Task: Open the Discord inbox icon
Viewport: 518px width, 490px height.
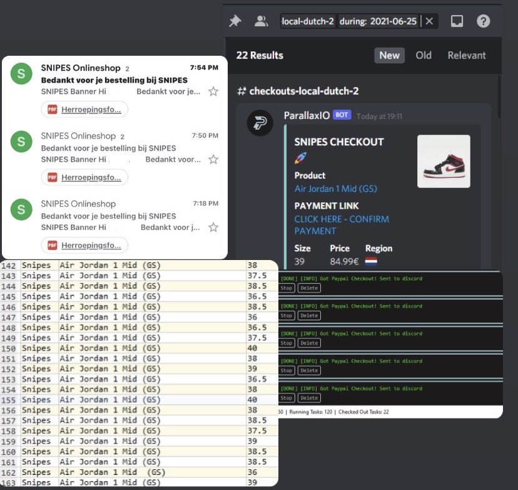Action: click(457, 21)
